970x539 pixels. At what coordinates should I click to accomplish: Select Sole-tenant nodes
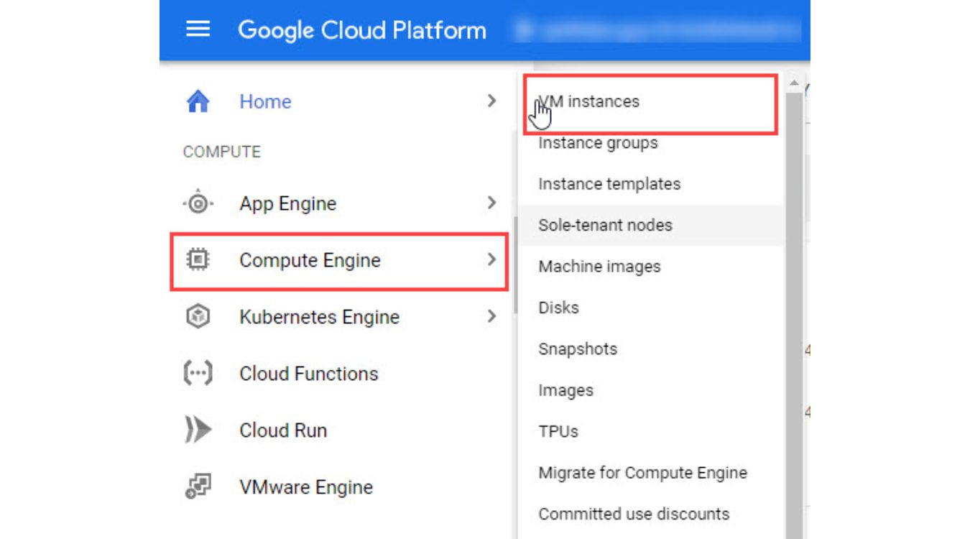(x=650, y=225)
